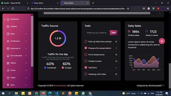The width and height of the screenshot is (171, 96).
Task: Click the sidebar vertical scrollbar thumb
Action: (x=32, y=41)
